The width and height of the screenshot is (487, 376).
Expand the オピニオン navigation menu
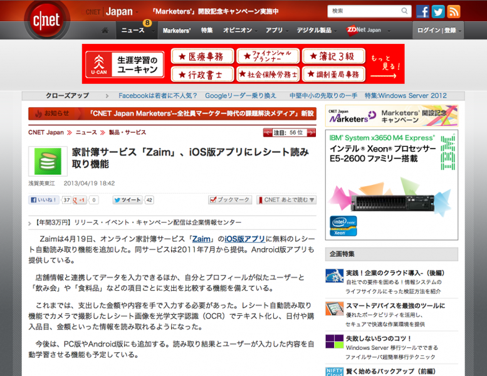click(x=239, y=30)
